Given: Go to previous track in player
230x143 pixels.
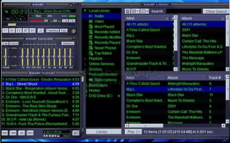Looking at the screenshot, I should [x=5, y=31].
